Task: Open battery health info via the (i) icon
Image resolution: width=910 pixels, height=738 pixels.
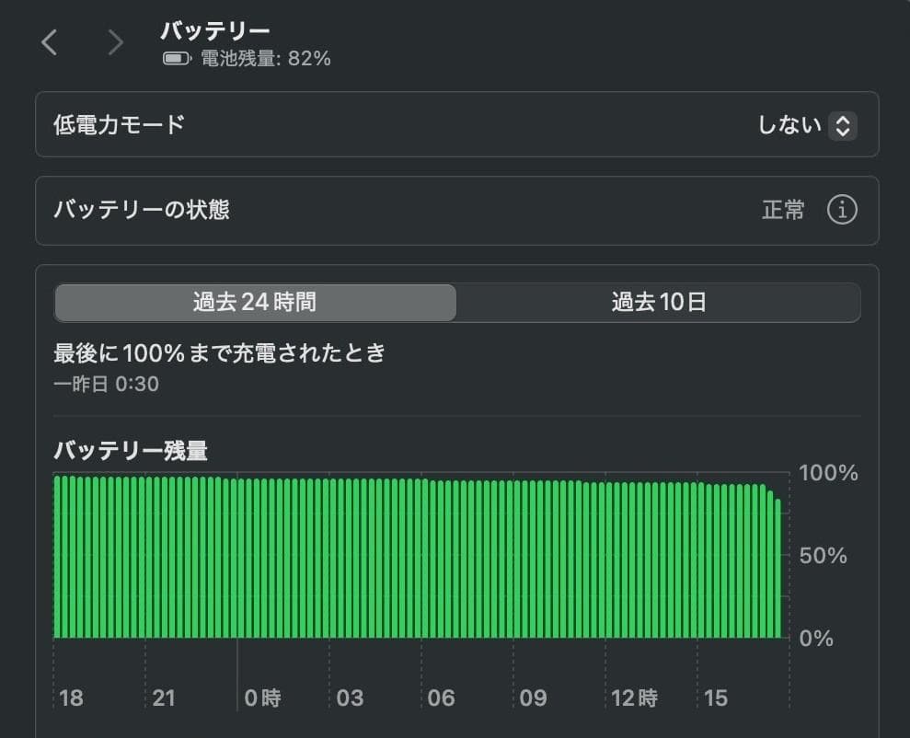Action: click(x=843, y=210)
